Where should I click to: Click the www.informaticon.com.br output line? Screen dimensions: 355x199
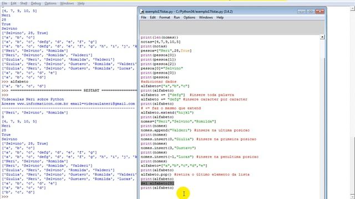pos(68,104)
